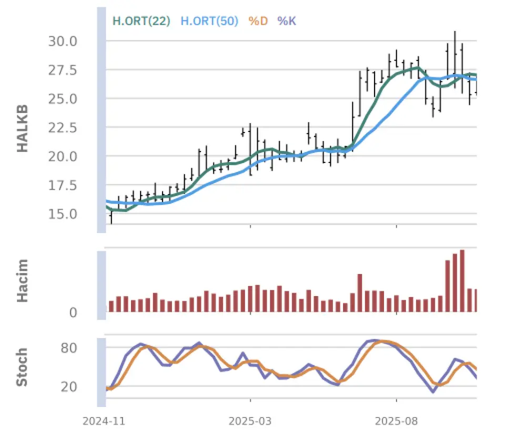The width and height of the screenshot is (505, 448).
Task: Click the HALKB axis title
Action: tap(23, 129)
